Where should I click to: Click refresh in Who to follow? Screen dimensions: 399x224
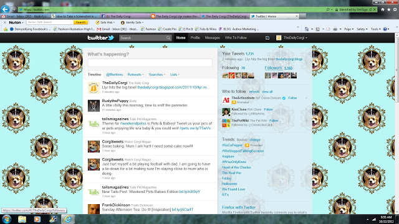click(x=254, y=91)
